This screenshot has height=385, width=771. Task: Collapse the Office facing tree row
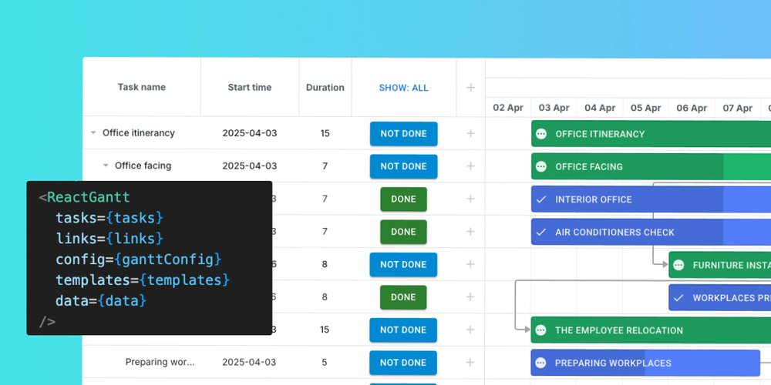pyautogui.click(x=105, y=166)
